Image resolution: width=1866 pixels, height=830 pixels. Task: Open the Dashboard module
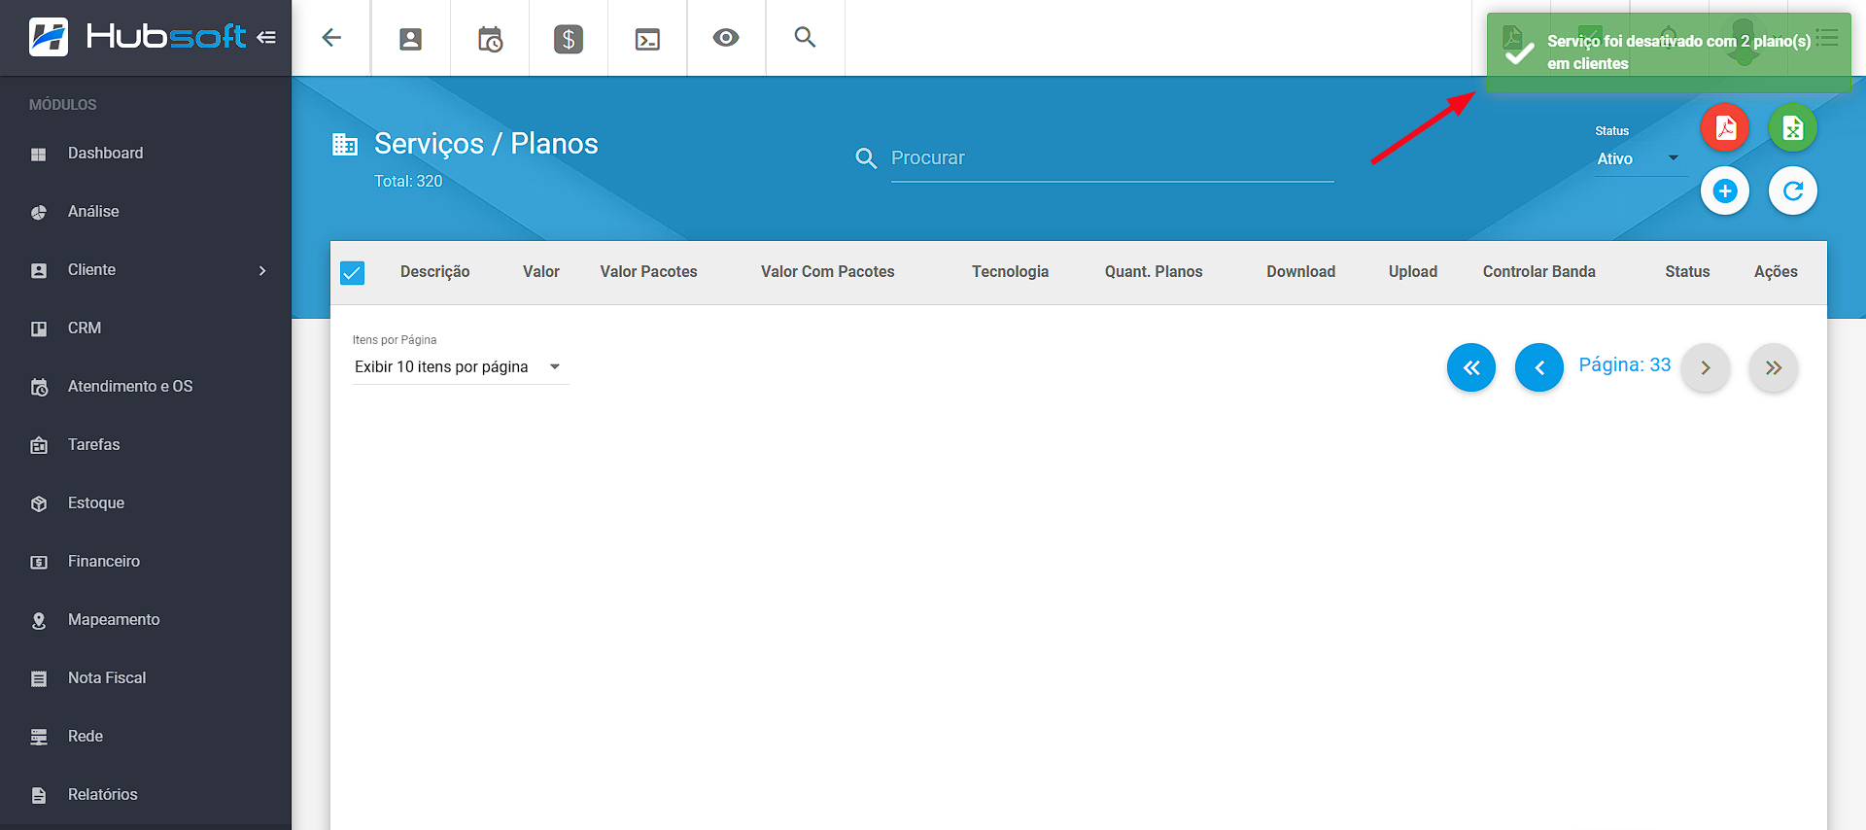146,154
